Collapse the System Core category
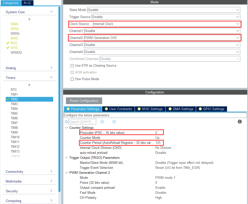The image size is (248, 204). pyautogui.click(x=51, y=12)
